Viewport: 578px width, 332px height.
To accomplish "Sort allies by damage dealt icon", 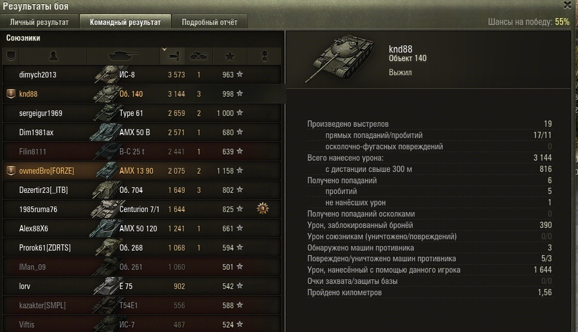I will [x=173, y=56].
